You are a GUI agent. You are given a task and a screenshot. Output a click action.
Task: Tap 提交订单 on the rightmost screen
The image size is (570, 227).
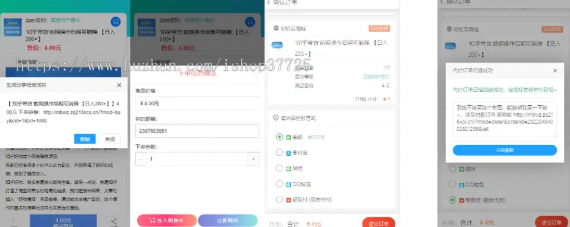click(x=552, y=222)
